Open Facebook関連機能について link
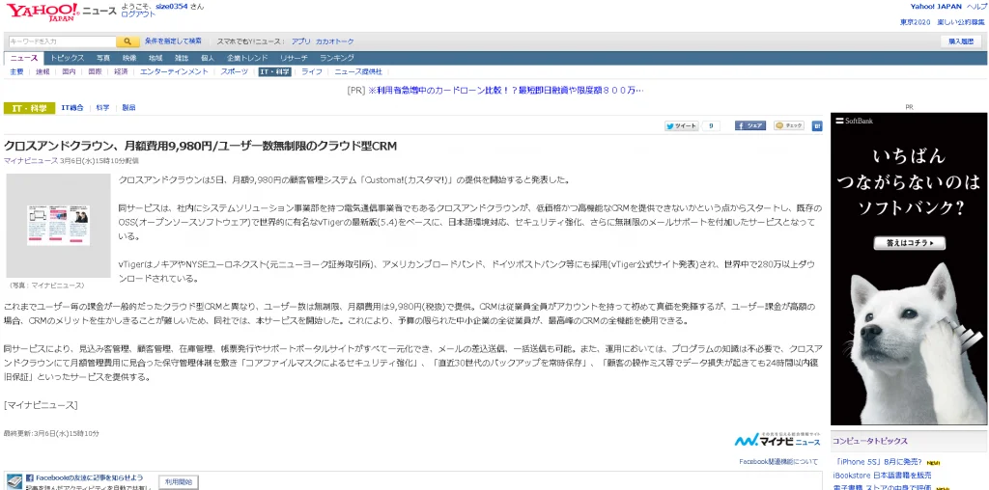The width and height of the screenshot is (989, 490). (x=778, y=462)
